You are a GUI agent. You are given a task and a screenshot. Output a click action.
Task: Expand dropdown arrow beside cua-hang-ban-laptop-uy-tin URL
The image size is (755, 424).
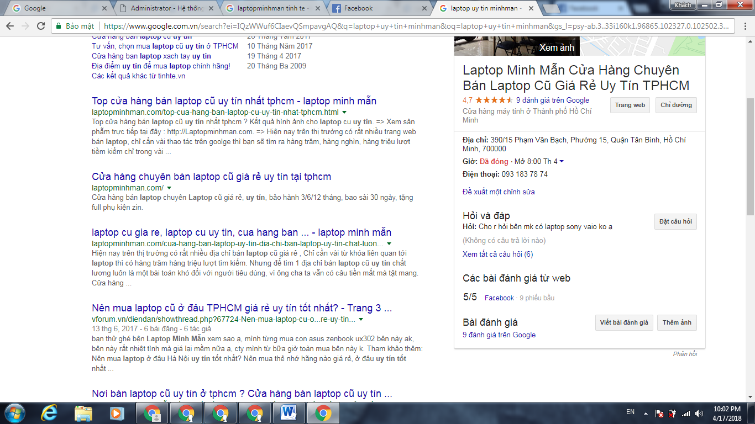(389, 243)
